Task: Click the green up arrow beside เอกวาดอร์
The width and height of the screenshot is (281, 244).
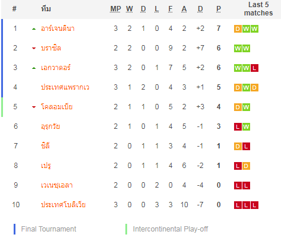Action: [34, 68]
